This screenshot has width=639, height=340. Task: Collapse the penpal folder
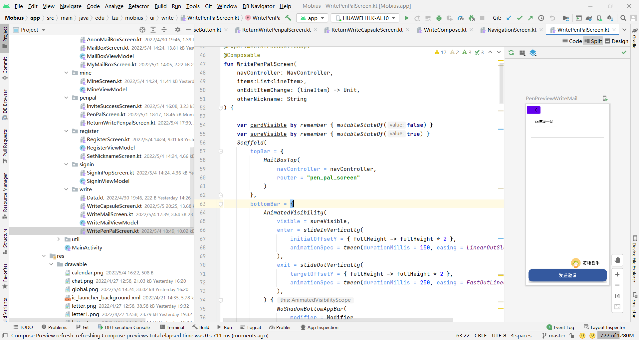tap(66, 98)
